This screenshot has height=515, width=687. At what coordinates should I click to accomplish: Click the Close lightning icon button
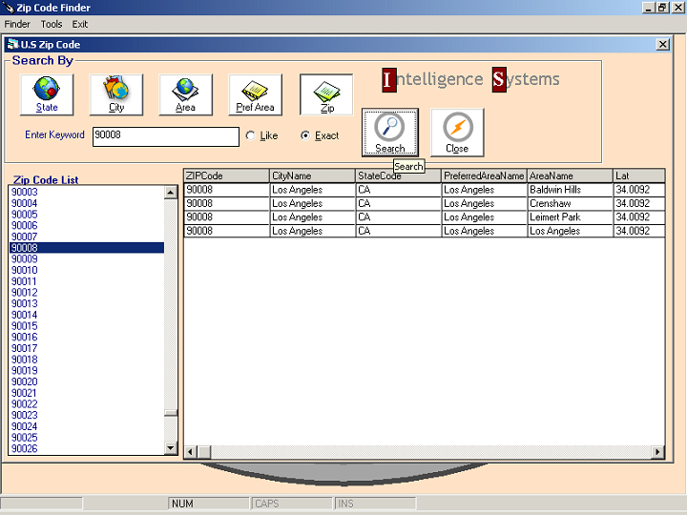[457, 133]
